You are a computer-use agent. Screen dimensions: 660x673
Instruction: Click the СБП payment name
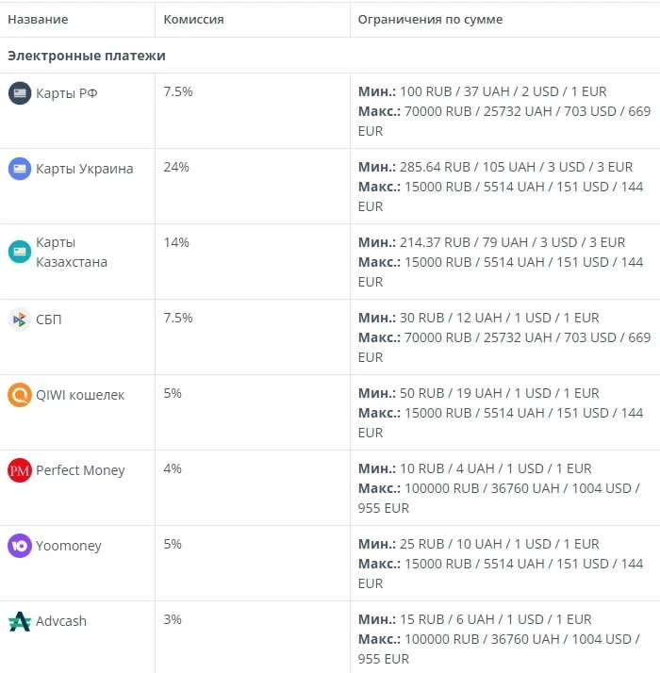pyautogui.click(x=49, y=320)
